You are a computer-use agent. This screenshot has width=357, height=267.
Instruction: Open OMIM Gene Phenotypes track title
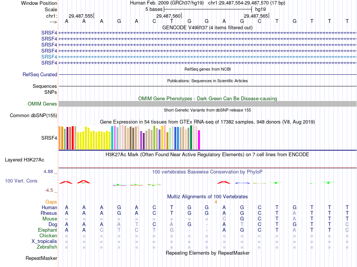coord(207,98)
